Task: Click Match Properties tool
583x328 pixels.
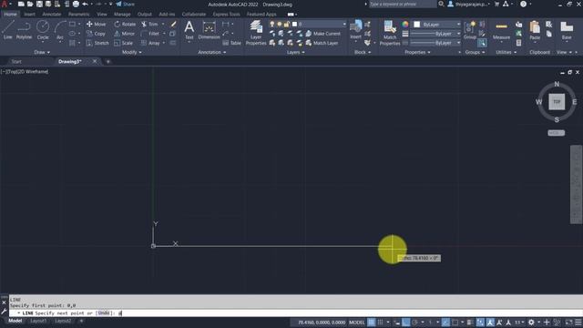Action: coord(390,33)
